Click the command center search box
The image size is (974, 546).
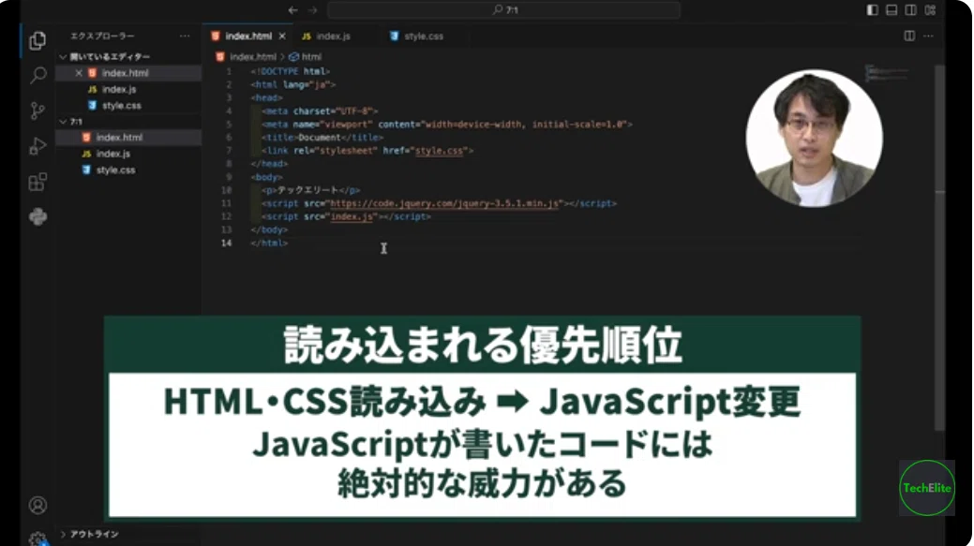click(503, 10)
